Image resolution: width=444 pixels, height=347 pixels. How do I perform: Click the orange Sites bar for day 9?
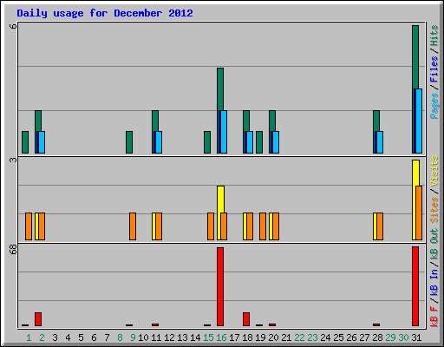133,226
